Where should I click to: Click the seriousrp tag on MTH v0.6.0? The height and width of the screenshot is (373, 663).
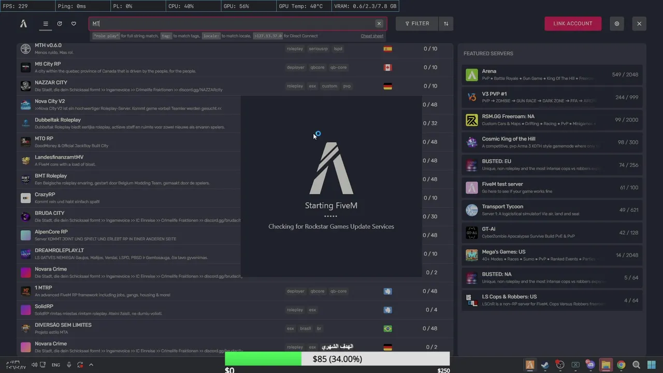tap(318, 49)
